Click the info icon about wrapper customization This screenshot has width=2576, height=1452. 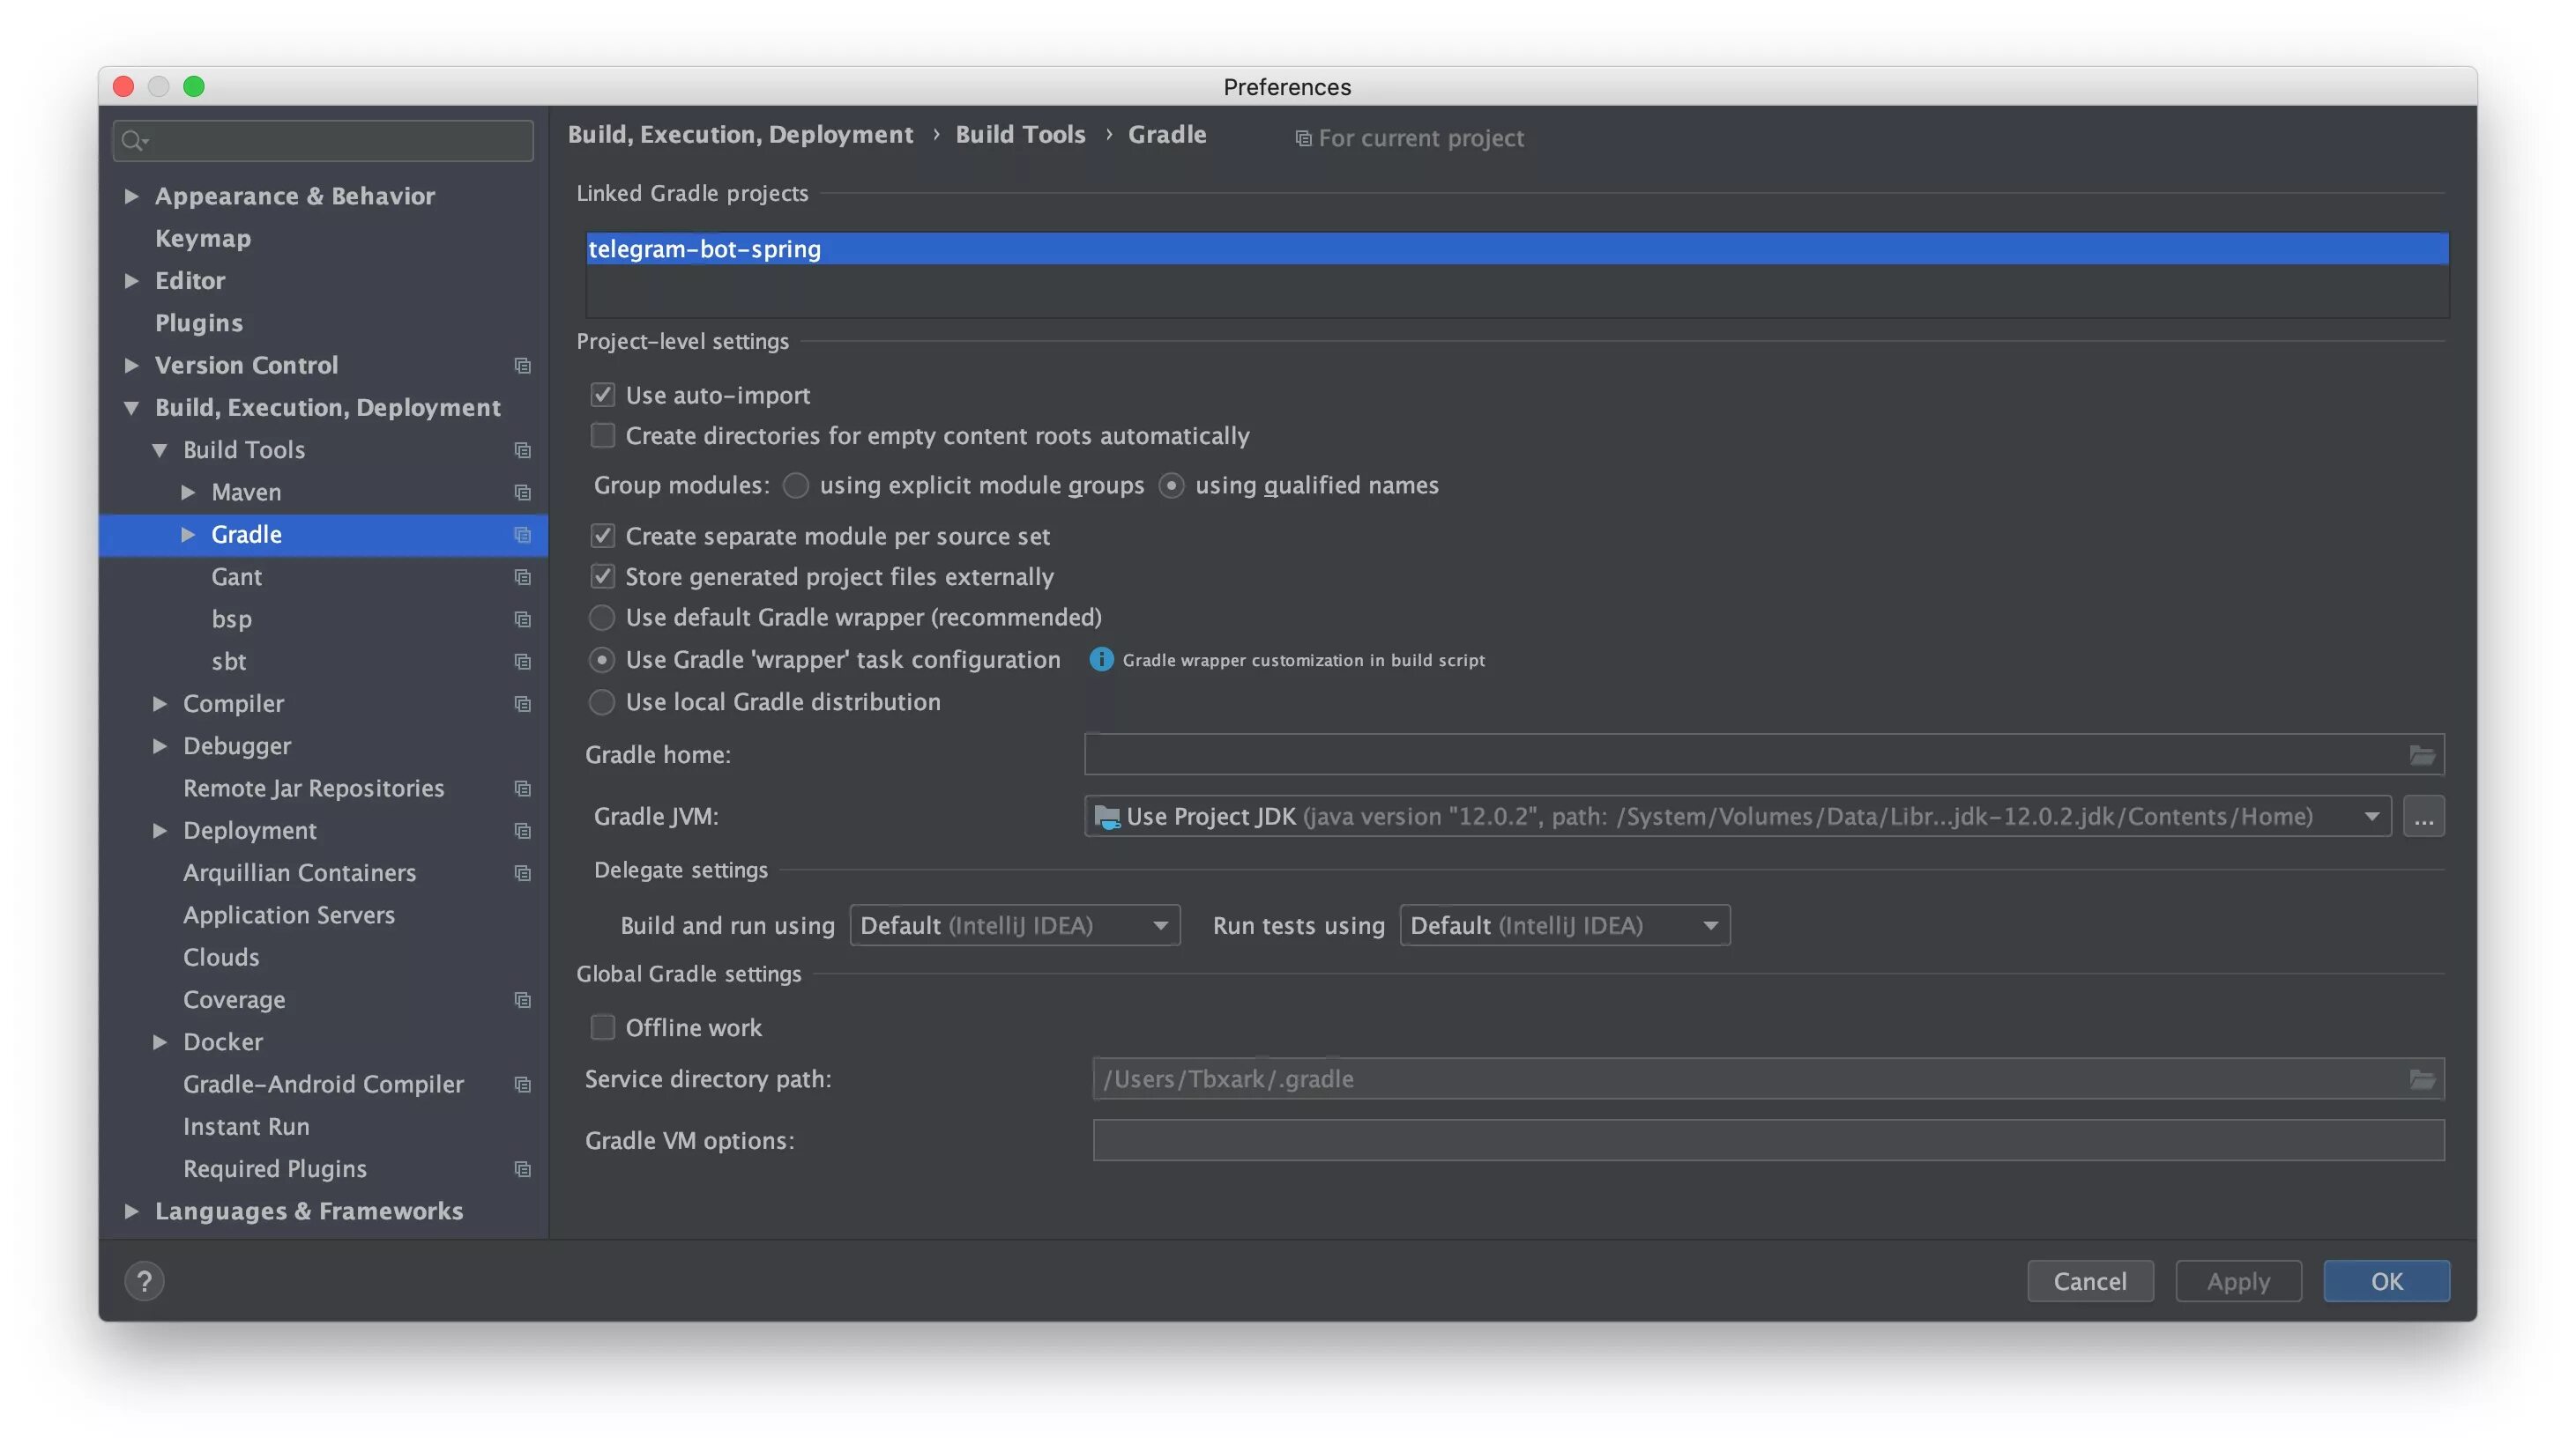1100,660
